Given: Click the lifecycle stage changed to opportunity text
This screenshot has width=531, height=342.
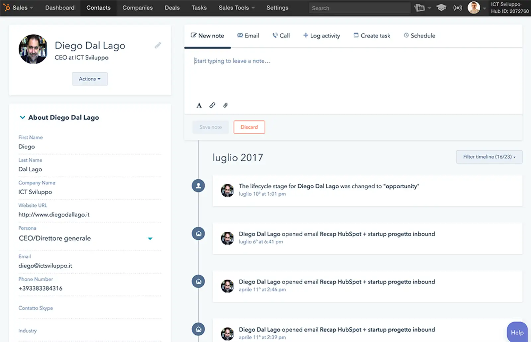Looking at the screenshot, I should pos(329,186).
